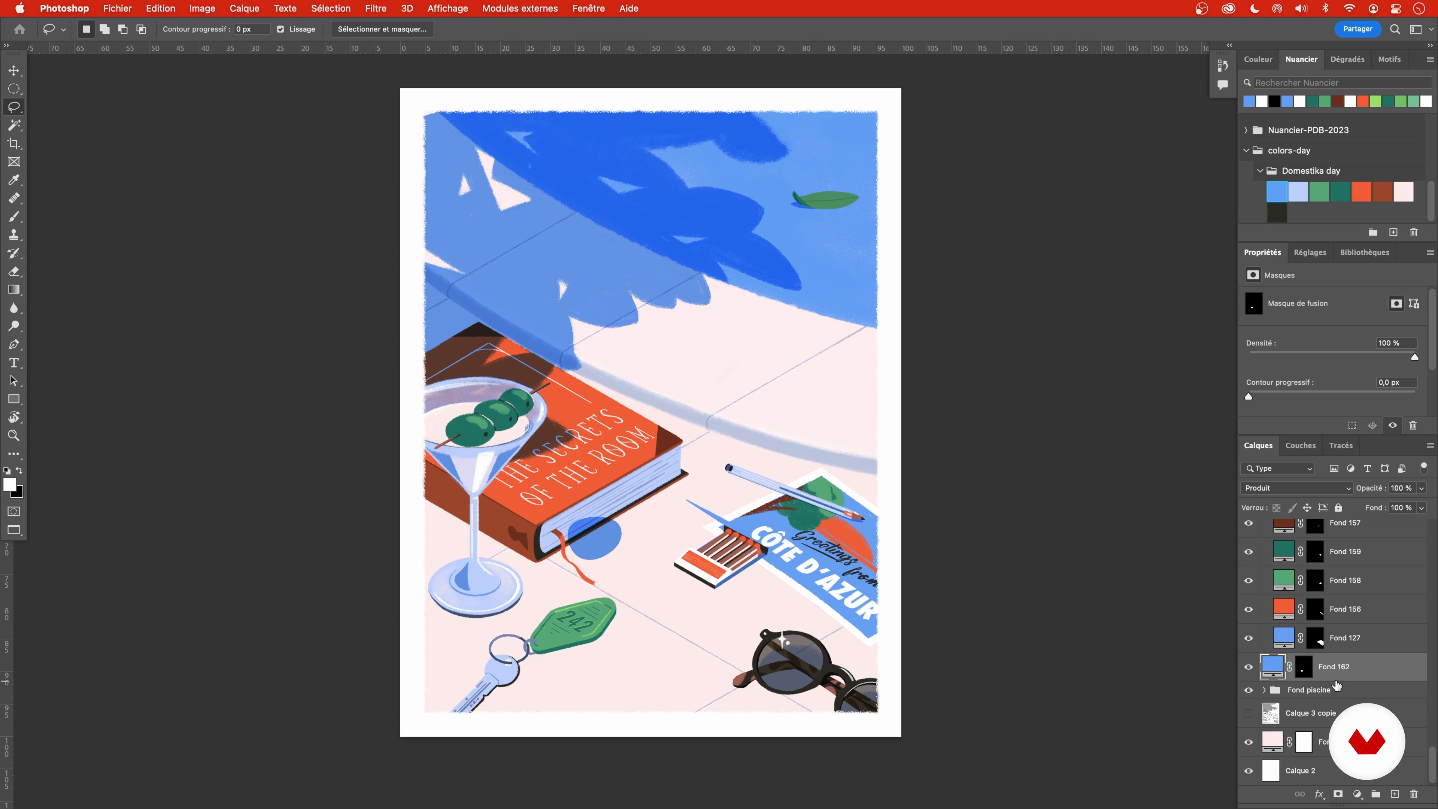Click the foreground color swatch

click(9, 485)
